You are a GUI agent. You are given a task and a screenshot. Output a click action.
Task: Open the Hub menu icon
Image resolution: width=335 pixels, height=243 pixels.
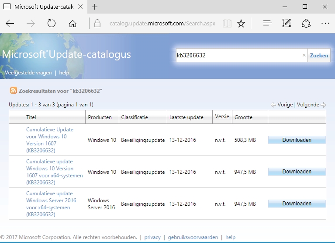pos(268,24)
